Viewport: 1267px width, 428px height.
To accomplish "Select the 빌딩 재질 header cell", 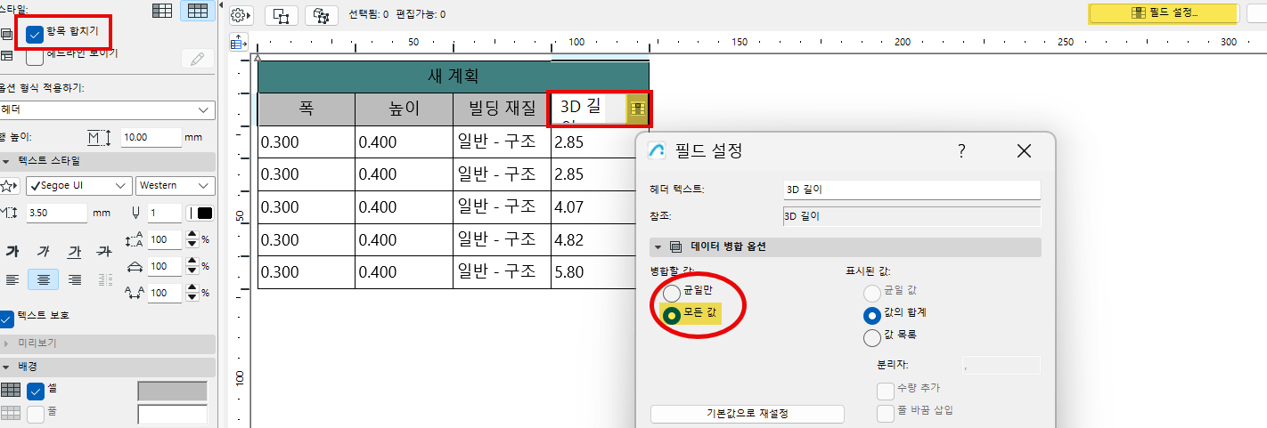I will click(502, 109).
